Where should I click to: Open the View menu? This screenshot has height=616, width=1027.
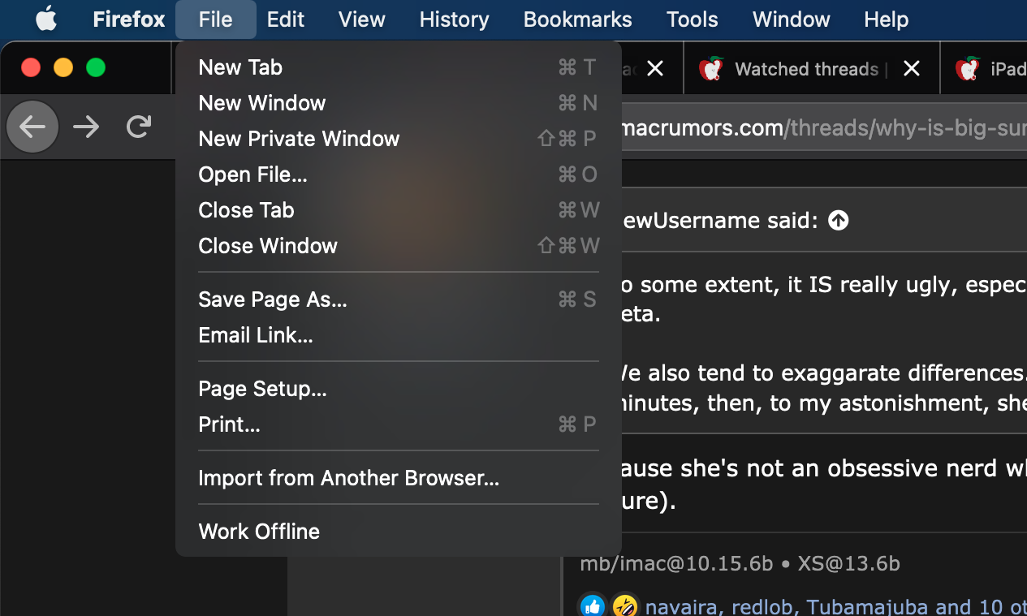click(x=362, y=19)
